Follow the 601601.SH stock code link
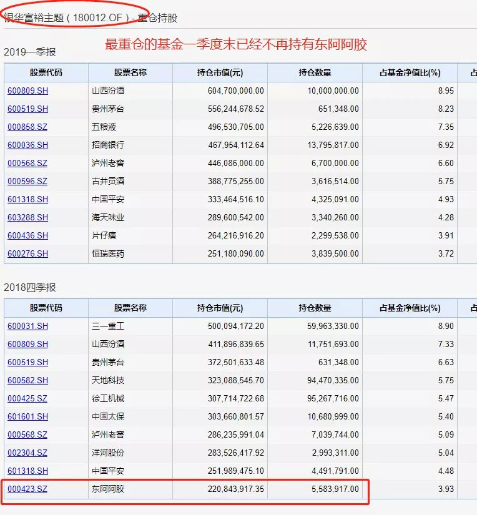 [x=27, y=416]
